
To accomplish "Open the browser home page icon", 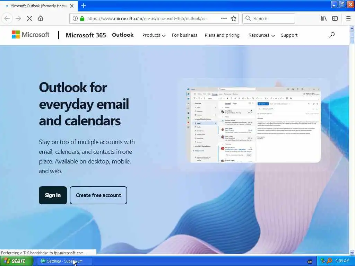I will 41,18.
